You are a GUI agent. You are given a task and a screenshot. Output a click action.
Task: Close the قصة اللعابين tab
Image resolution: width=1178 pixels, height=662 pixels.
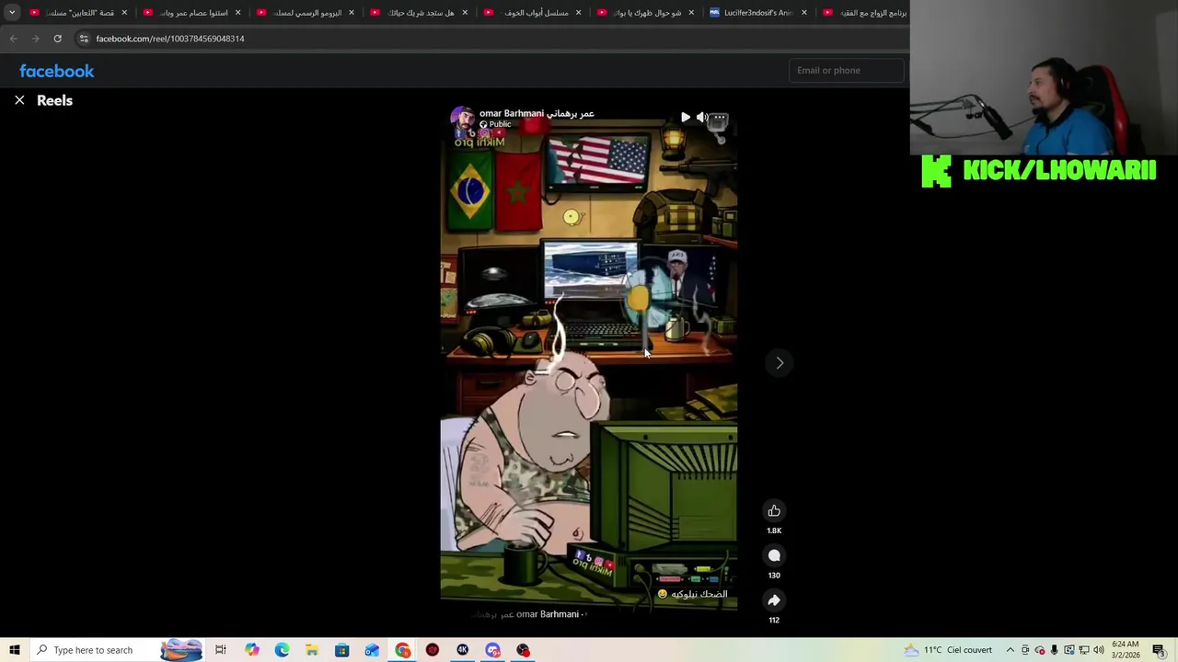click(x=124, y=13)
